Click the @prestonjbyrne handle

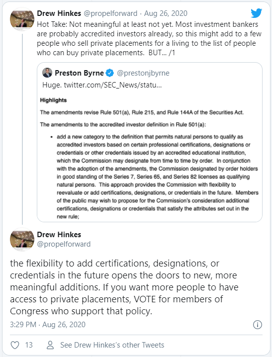143,73
